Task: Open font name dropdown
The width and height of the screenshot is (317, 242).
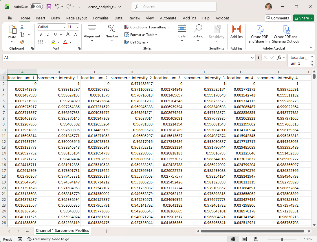Action: pos(64,27)
